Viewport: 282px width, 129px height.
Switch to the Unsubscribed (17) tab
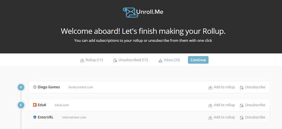pyautogui.click(x=131, y=60)
